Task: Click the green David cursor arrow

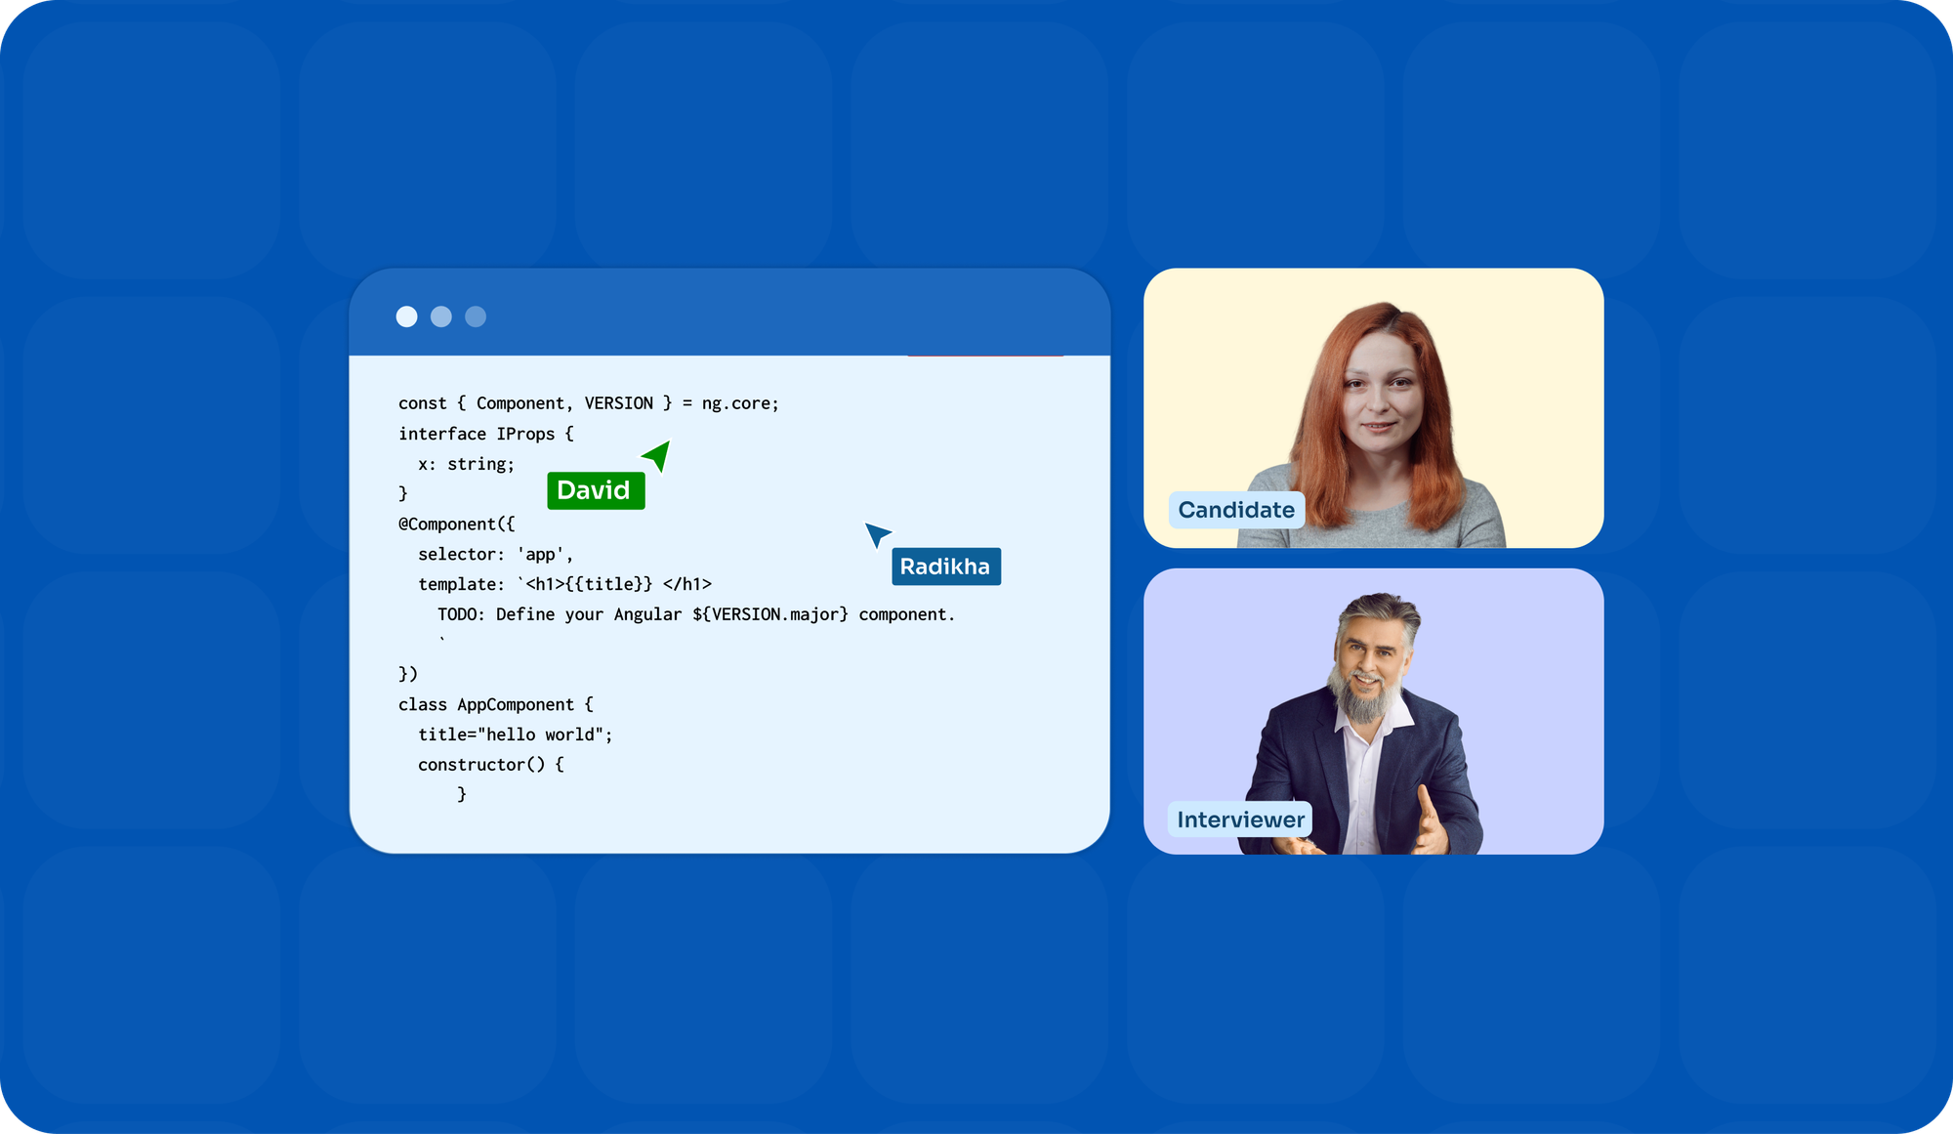Action: 657,455
